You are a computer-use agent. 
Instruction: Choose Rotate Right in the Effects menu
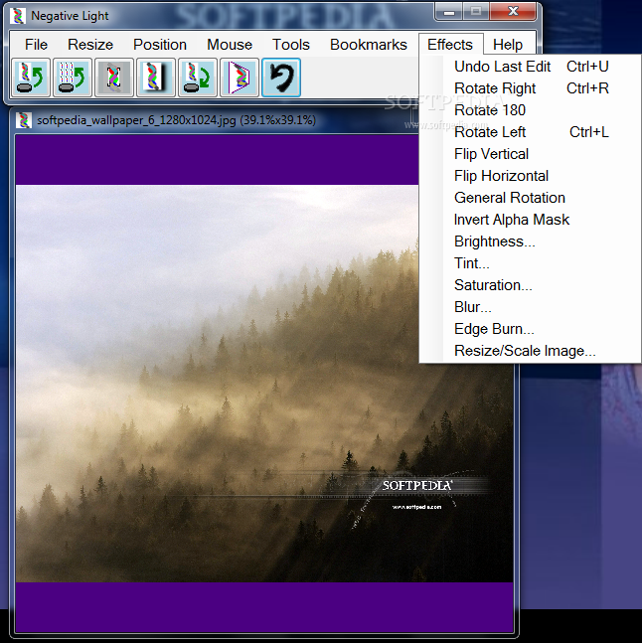click(x=530, y=88)
